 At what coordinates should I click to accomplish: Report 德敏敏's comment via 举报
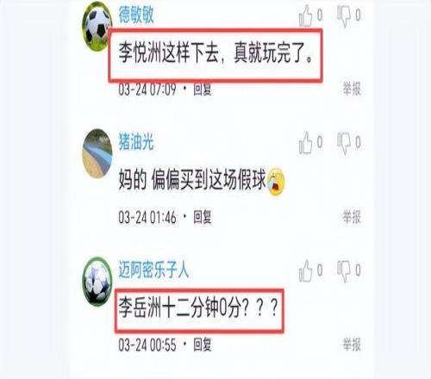(x=352, y=89)
